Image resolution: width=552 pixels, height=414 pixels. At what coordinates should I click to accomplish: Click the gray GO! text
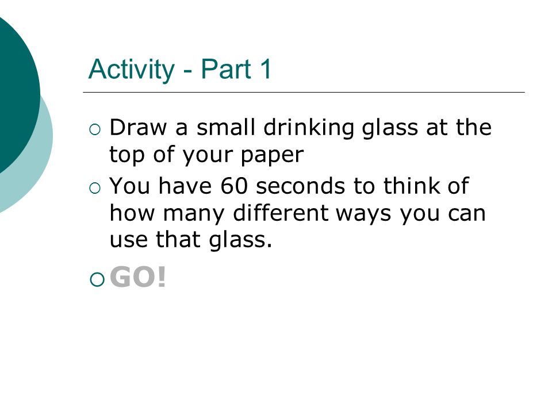137,277
